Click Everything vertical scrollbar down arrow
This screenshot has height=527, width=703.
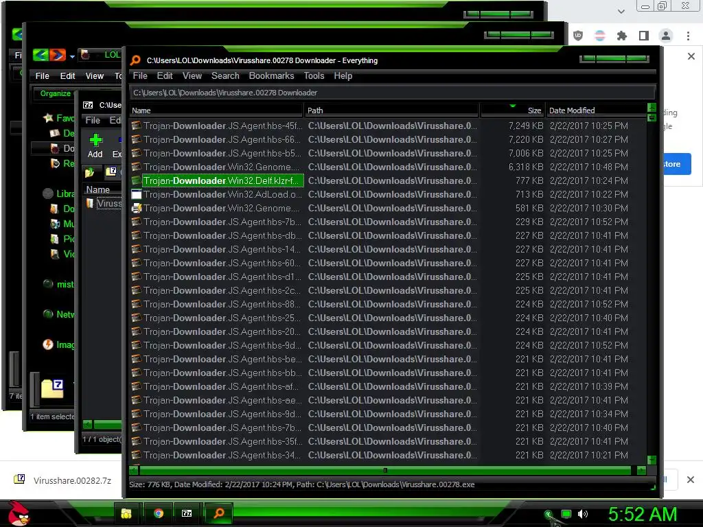click(x=652, y=460)
